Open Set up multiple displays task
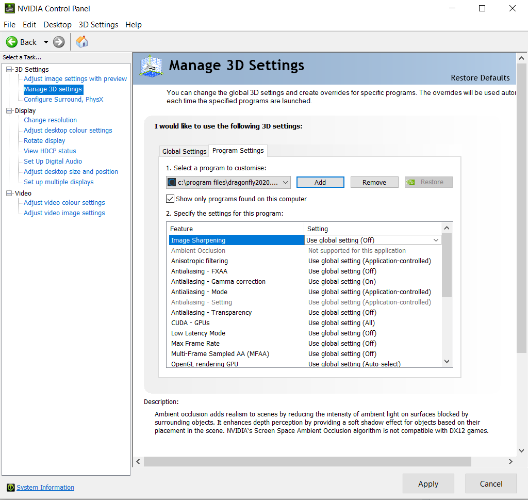 [x=59, y=182]
